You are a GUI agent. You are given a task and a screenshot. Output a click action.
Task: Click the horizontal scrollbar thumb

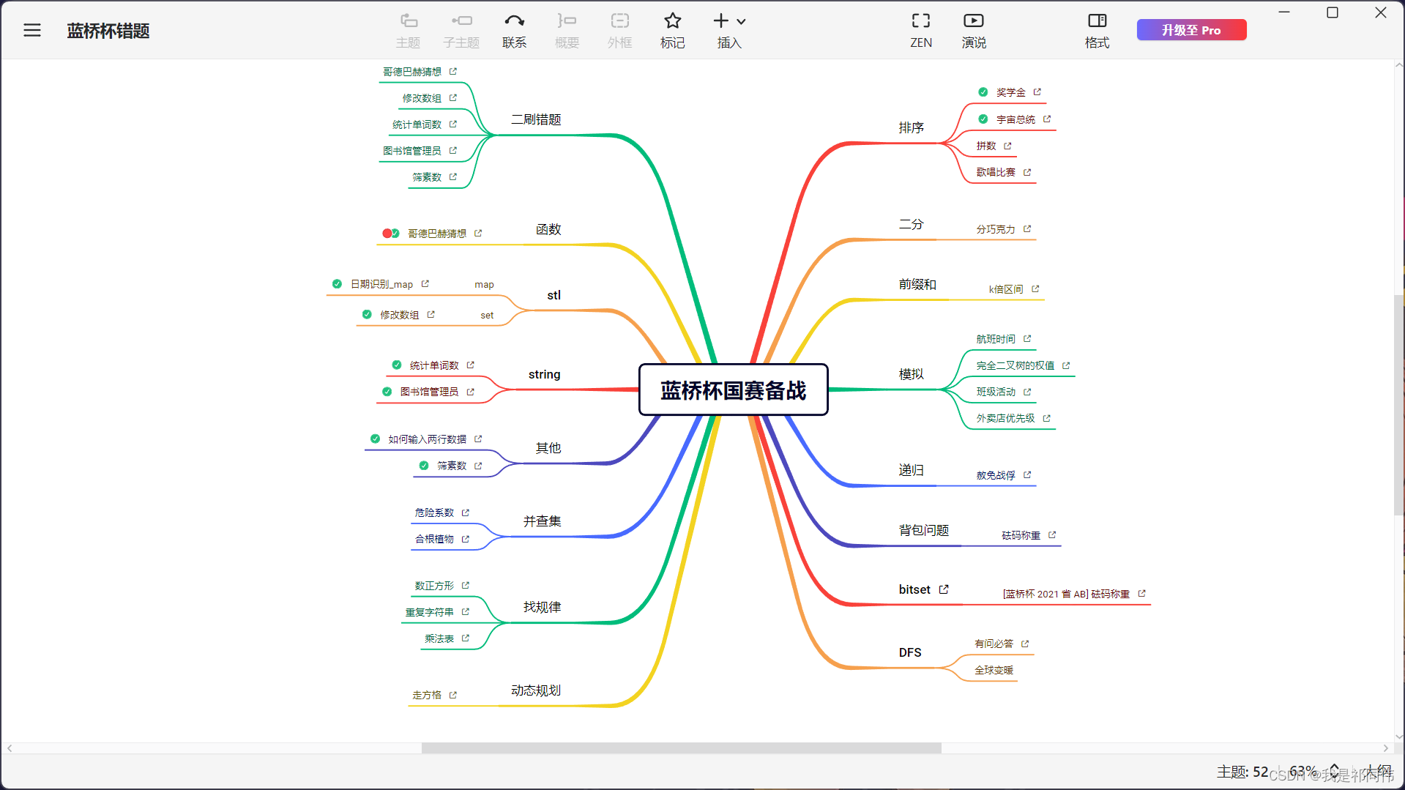[x=681, y=748]
